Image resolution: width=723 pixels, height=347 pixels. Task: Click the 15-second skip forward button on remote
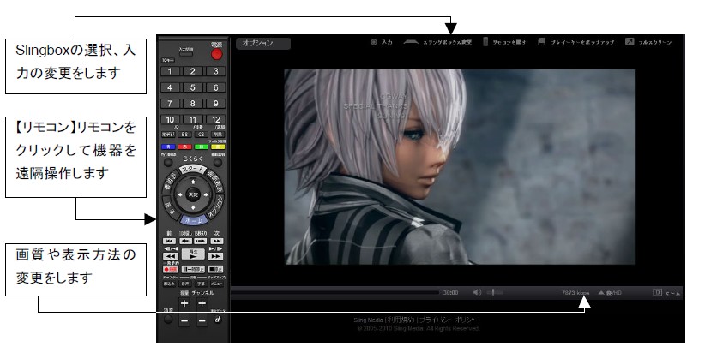pyautogui.click(x=201, y=241)
